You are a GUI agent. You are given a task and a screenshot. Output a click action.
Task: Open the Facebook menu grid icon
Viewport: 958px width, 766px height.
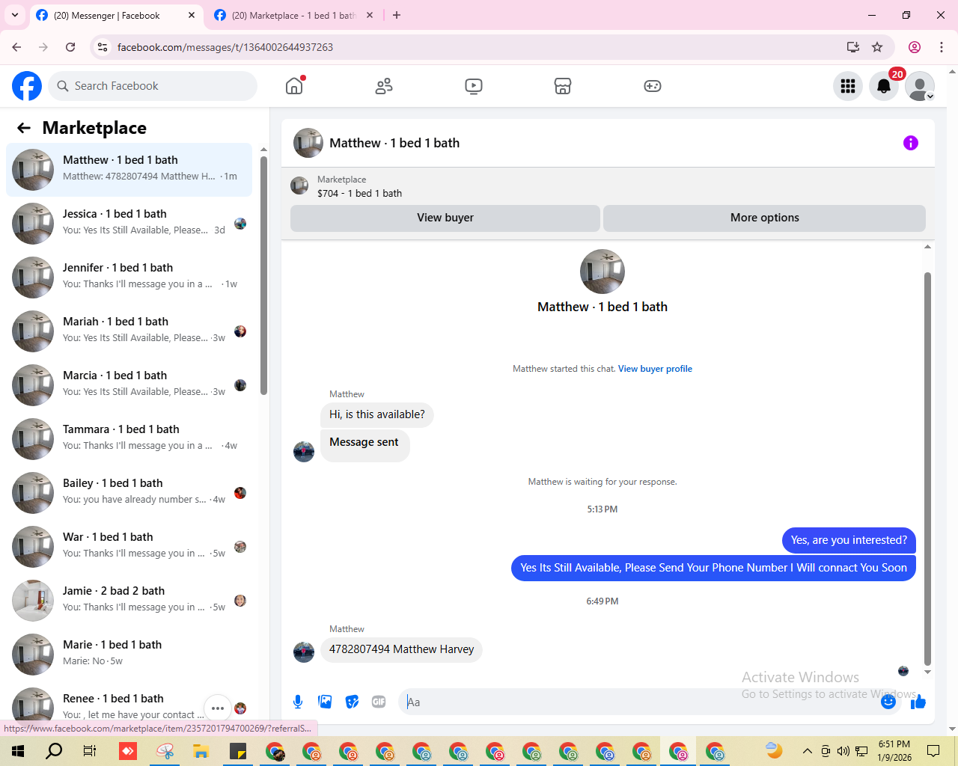pyautogui.click(x=848, y=86)
